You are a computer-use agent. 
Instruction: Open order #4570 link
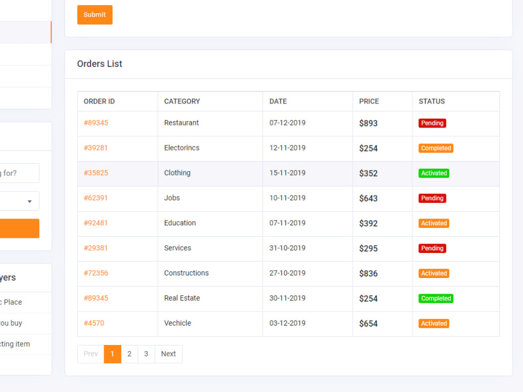click(94, 323)
